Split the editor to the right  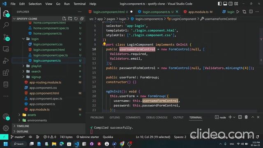pos(251,12)
